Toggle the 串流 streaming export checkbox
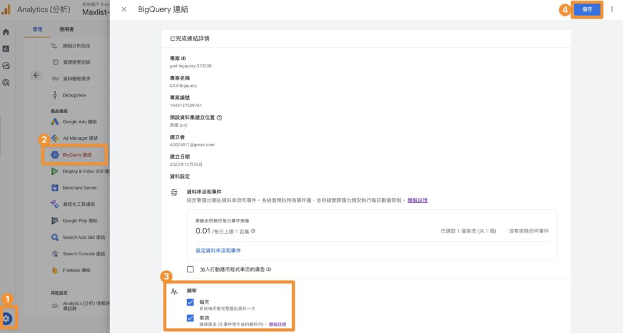 pos(190,318)
